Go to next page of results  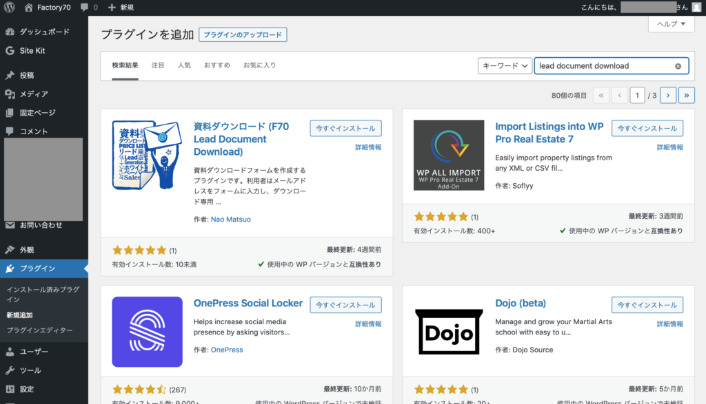(x=668, y=95)
